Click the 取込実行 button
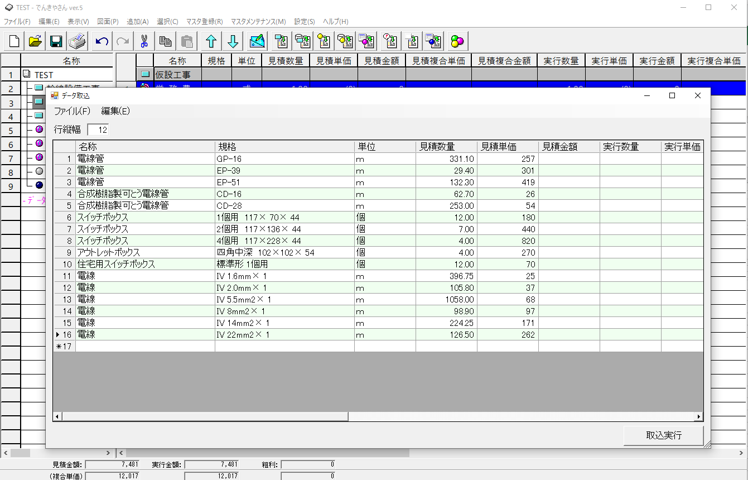 (x=663, y=435)
